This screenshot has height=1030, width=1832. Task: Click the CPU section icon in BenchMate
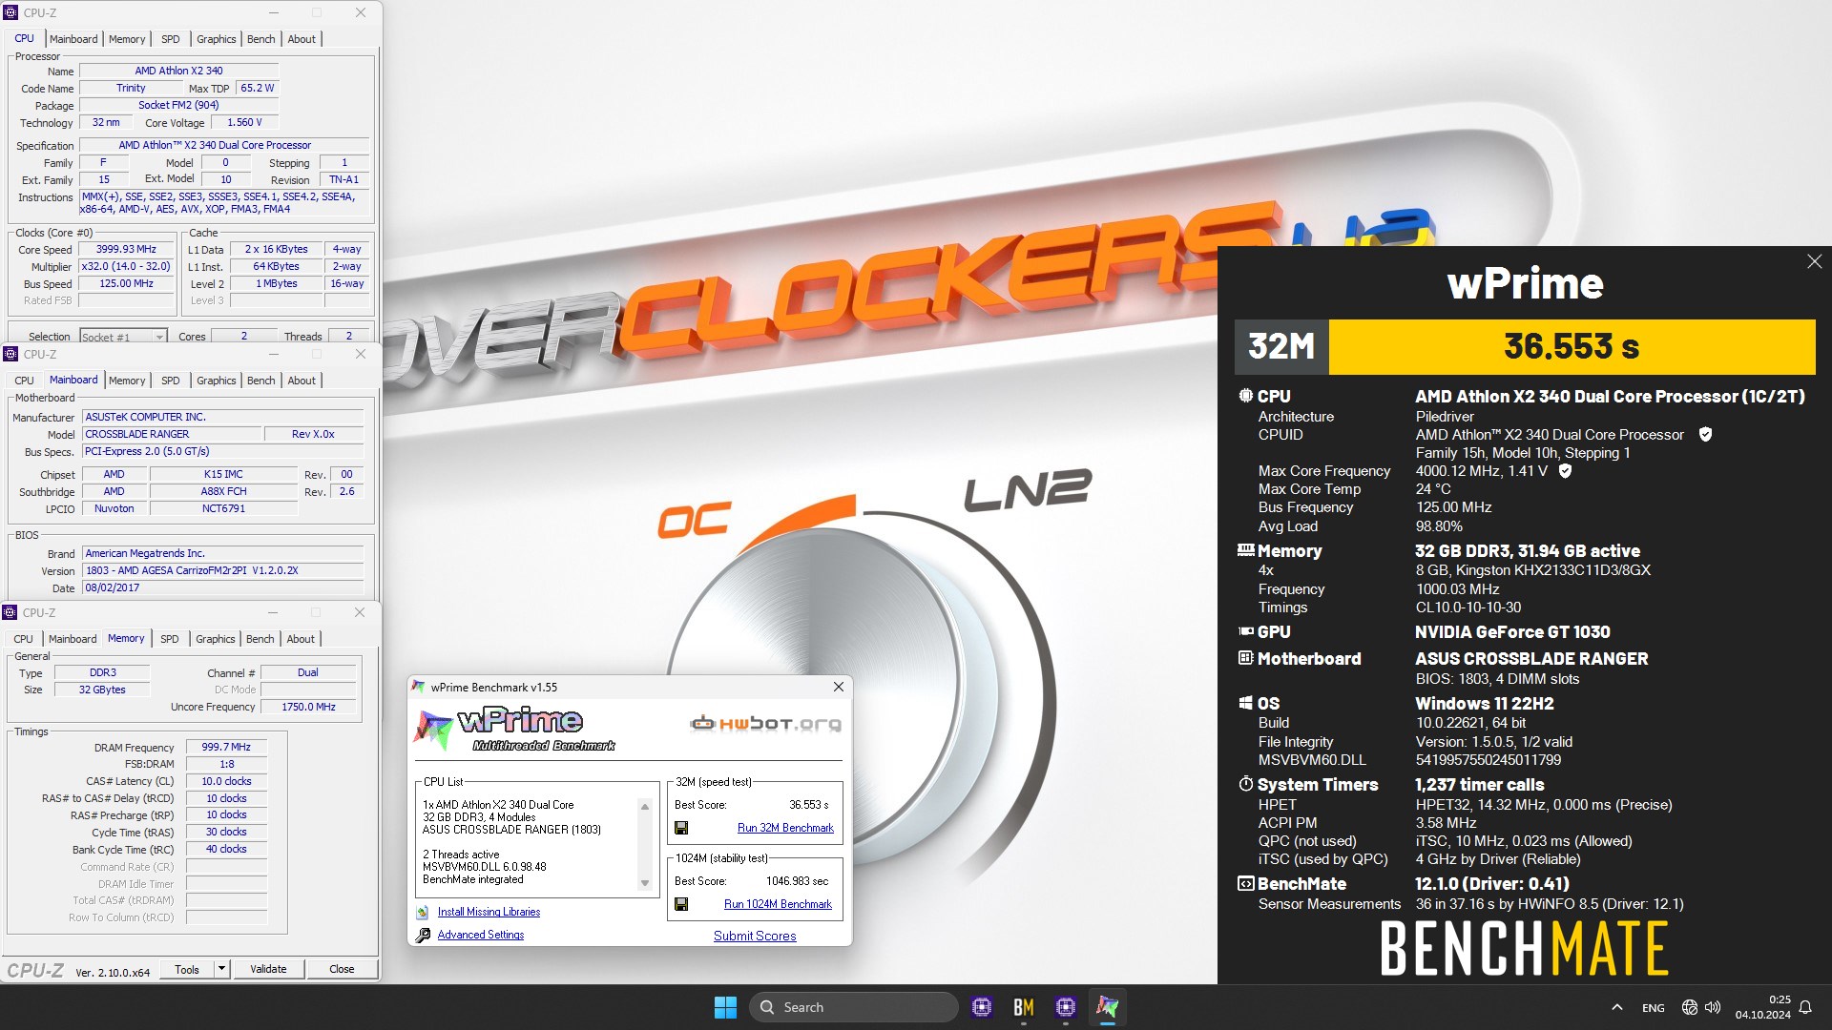(x=1245, y=396)
